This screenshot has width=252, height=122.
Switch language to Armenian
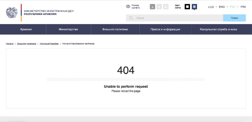[x=211, y=7]
